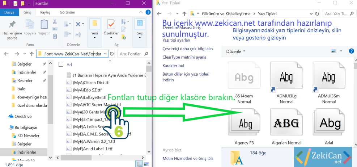Open the Düzenle dropdown menu
Viewport: 357px width, 167px height.
coord(235,51)
